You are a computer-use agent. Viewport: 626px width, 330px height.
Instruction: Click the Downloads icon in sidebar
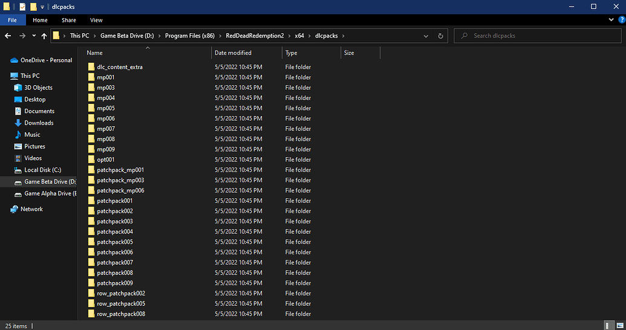[x=18, y=123]
